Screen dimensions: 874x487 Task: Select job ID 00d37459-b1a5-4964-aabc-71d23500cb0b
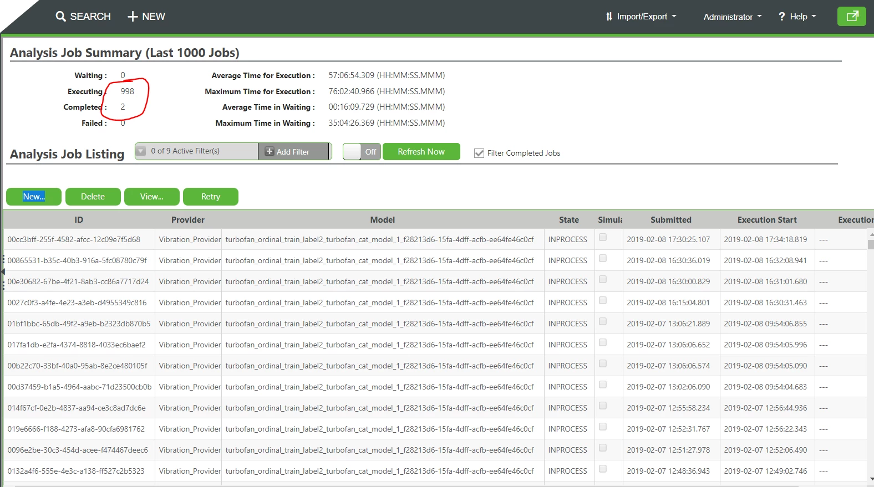tap(79, 387)
